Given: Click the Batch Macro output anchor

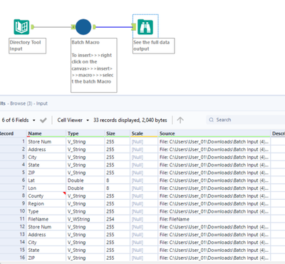Looking at the screenshot, I should pos(94,27).
